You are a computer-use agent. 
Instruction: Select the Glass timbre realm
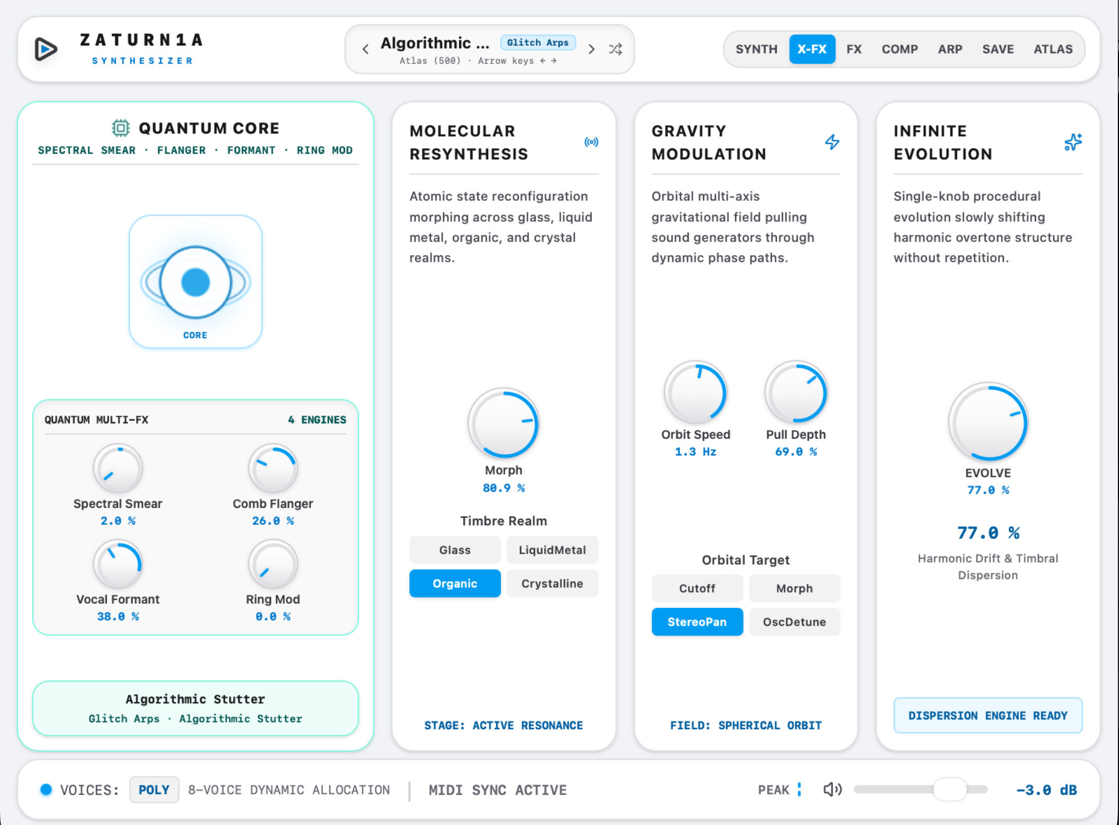pyautogui.click(x=454, y=550)
